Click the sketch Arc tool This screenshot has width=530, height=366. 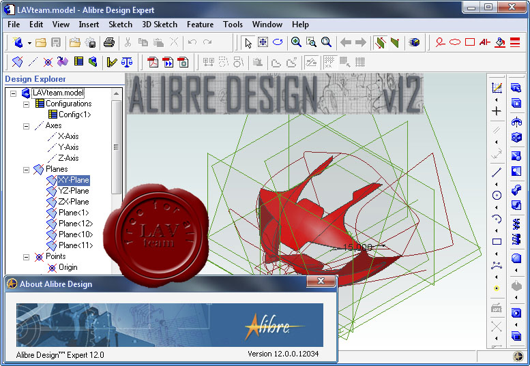click(497, 219)
